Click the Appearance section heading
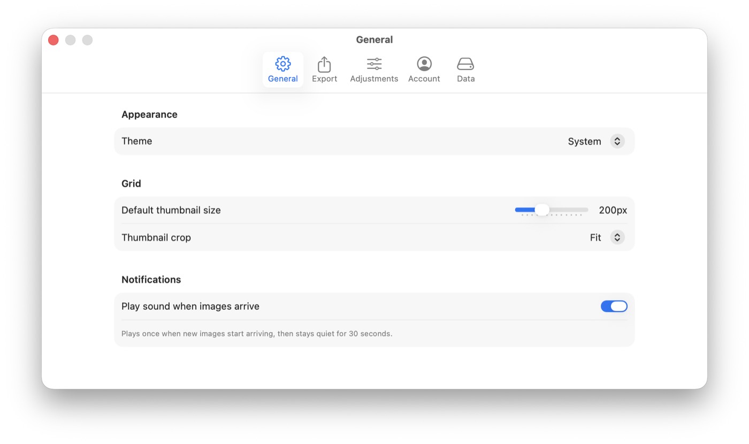 click(x=149, y=114)
